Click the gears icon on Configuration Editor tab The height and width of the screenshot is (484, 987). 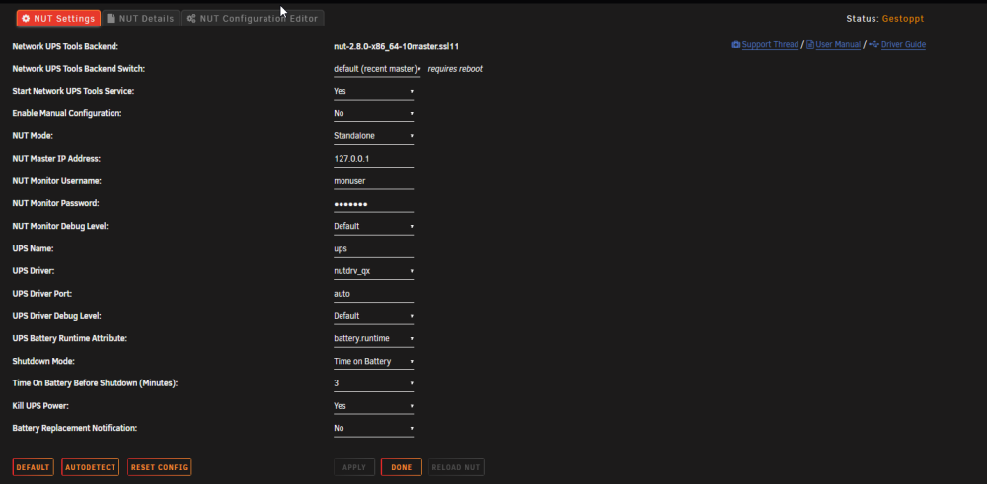coord(190,18)
